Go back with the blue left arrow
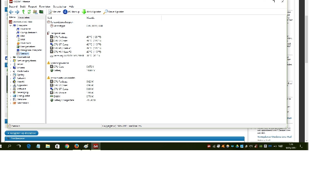313x176 pixels. pyautogui.click(x=11, y=12)
